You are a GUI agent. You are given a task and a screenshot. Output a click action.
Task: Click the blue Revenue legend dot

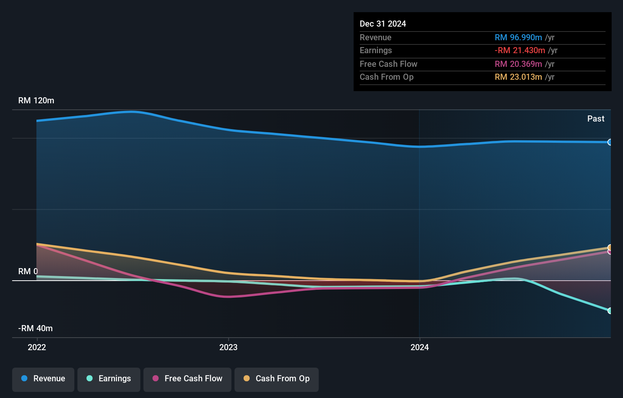click(24, 379)
